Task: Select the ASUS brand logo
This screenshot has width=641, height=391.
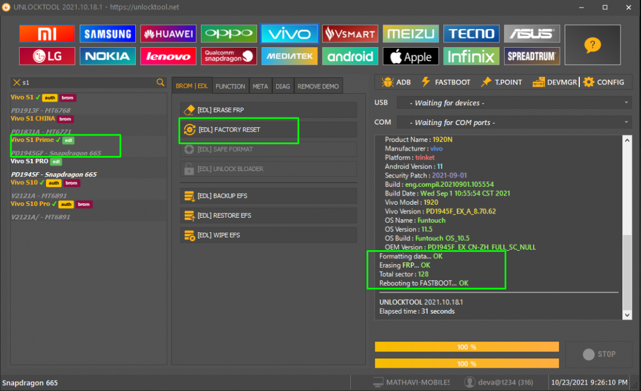Action: tap(531, 34)
